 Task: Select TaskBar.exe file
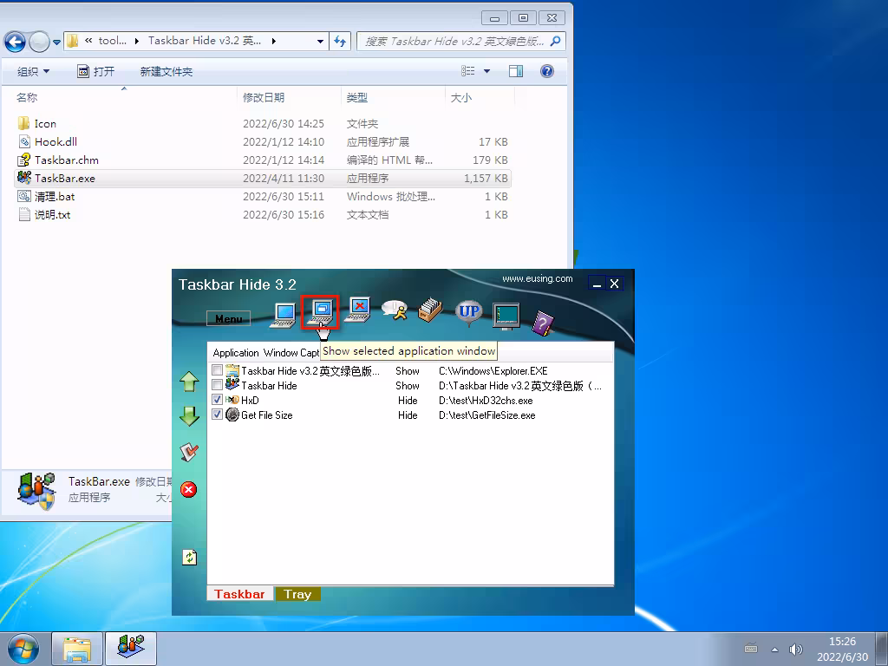click(x=263, y=178)
